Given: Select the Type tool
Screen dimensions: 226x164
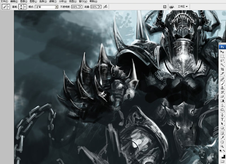Looking at the screenshot, I should click(x=222, y=119).
